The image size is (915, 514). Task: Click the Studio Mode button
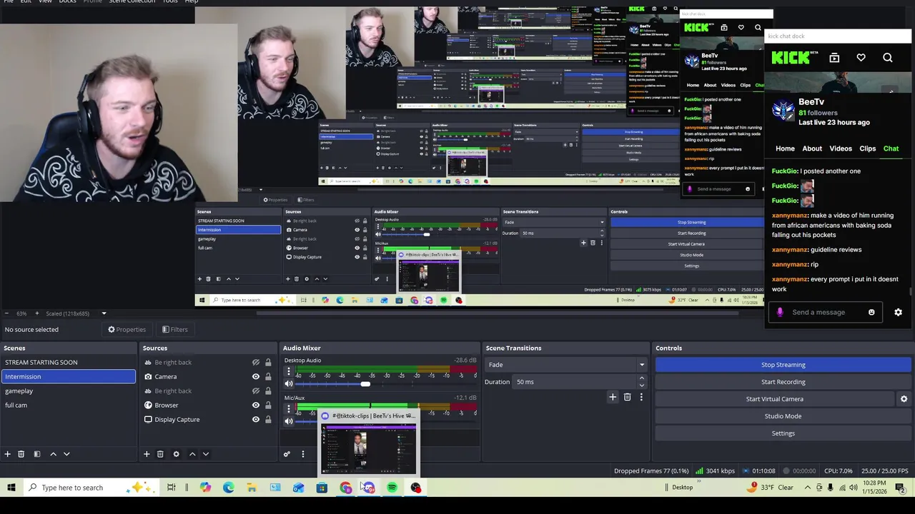point(783,416)
